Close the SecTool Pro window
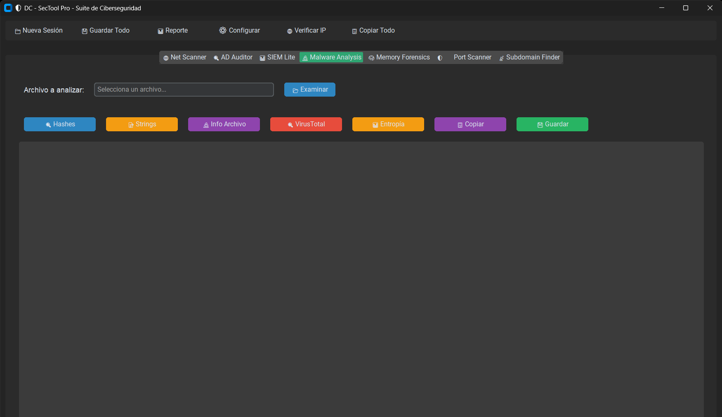The image size is (722, 417). click(x=710, y=8)
